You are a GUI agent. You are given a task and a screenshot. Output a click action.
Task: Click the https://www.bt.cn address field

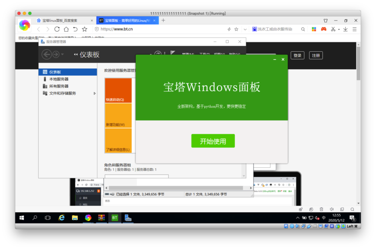coord(158,29)
